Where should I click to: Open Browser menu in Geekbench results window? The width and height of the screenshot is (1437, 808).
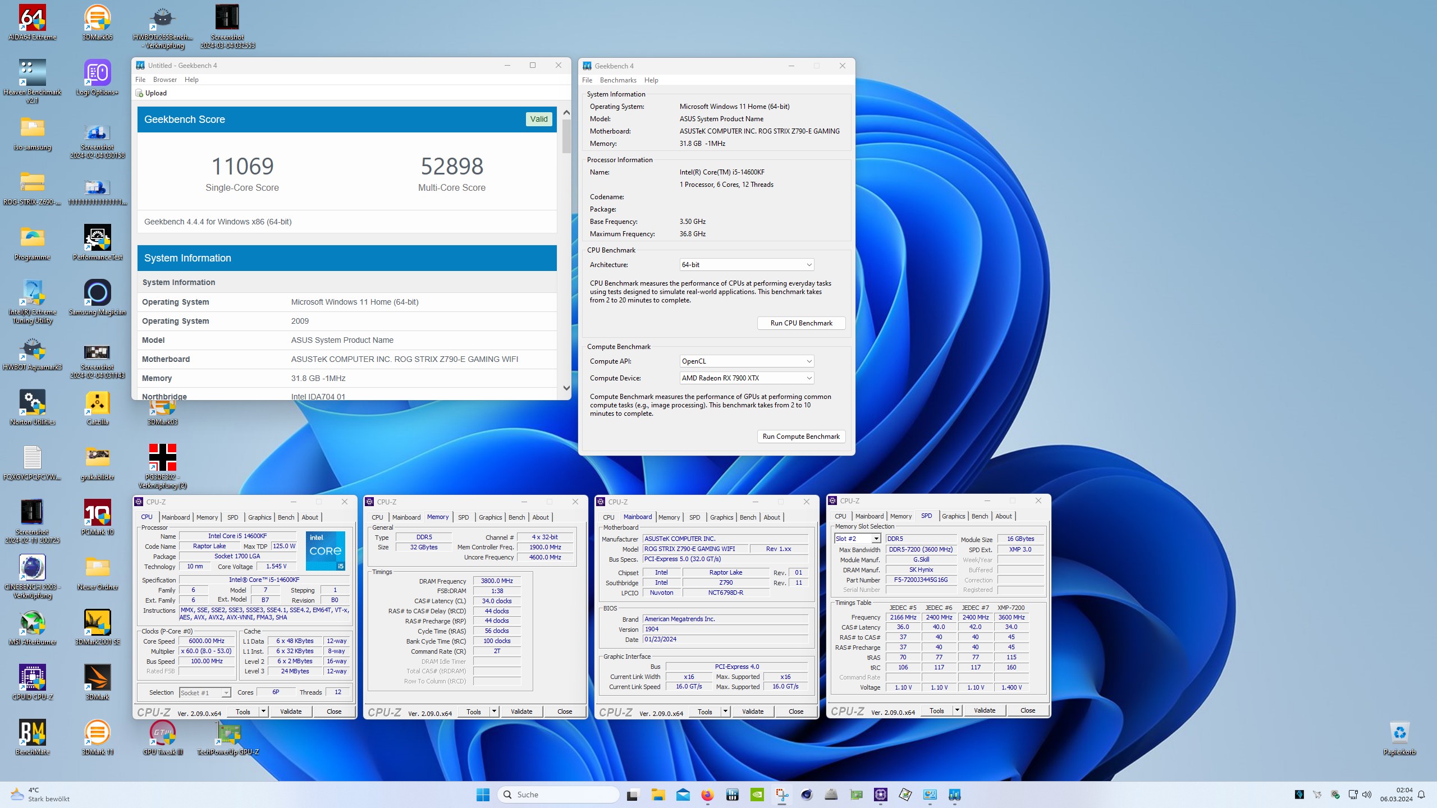(x=165, y=80)
